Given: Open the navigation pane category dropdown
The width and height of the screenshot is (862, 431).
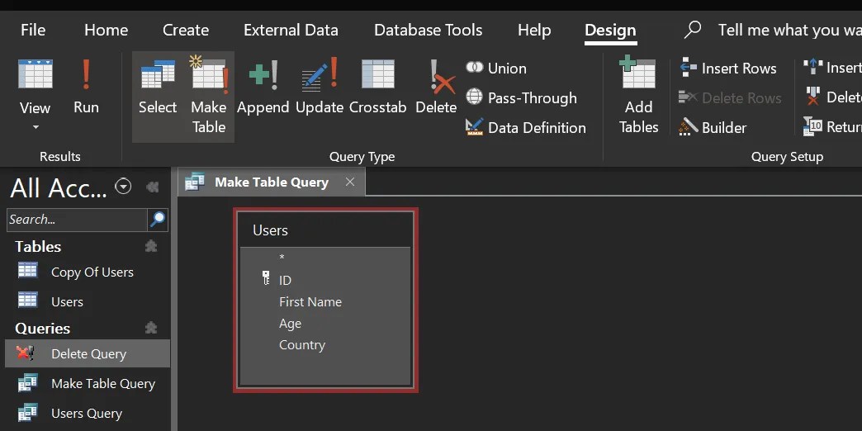Looking at the screenshot, I should (122, 187).
